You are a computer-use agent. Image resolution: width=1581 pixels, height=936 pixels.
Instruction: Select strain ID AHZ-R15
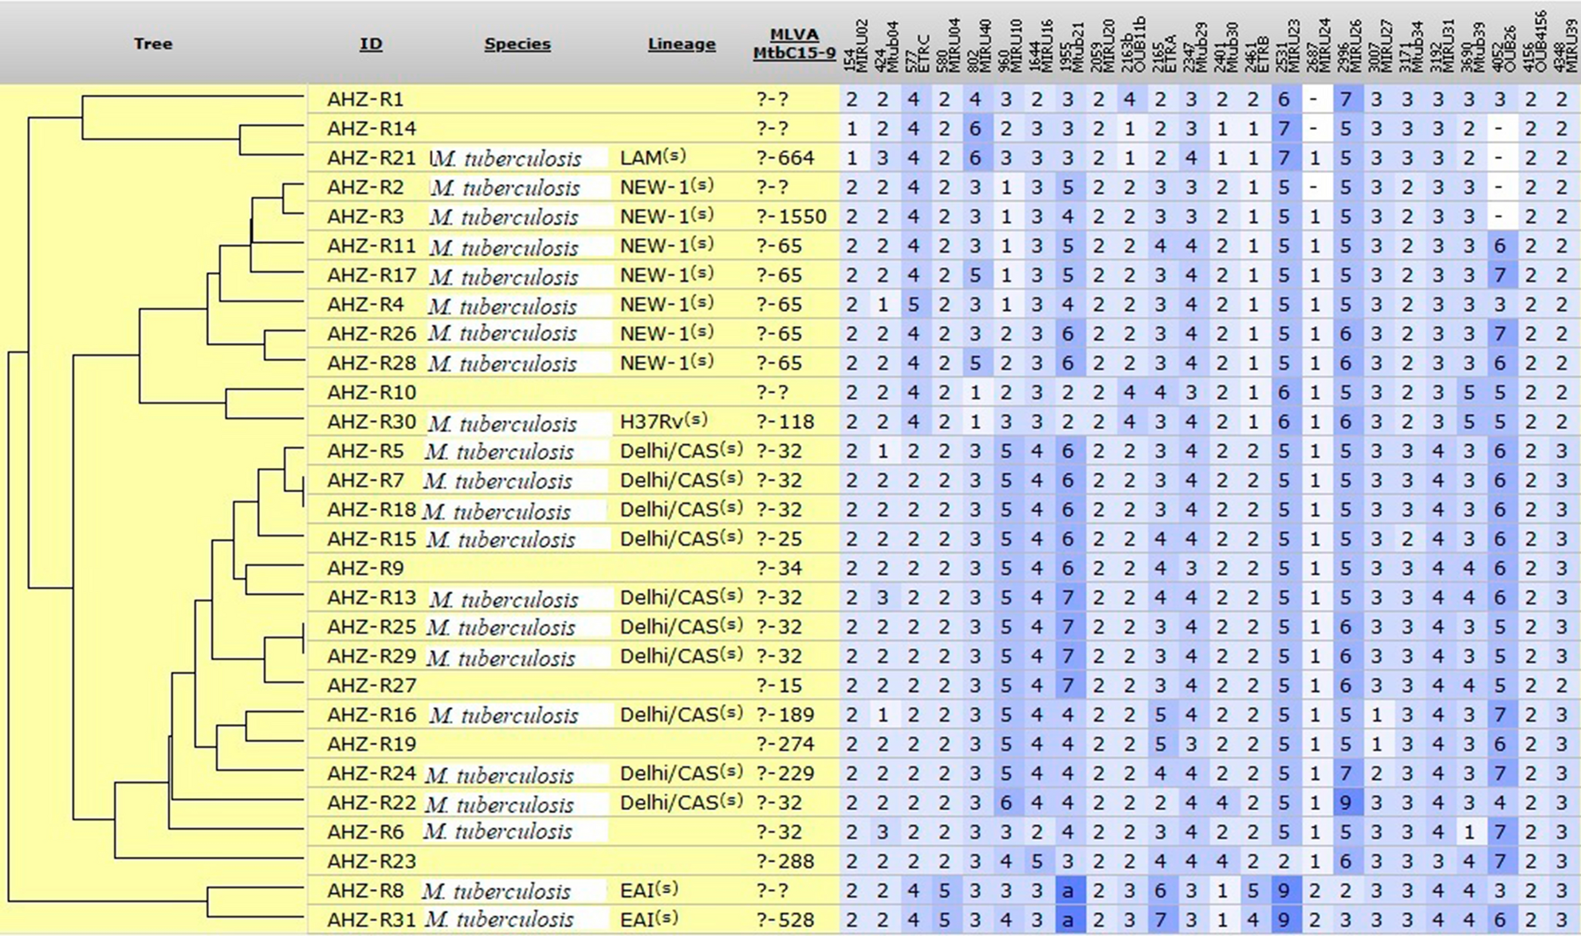[372, 539]
